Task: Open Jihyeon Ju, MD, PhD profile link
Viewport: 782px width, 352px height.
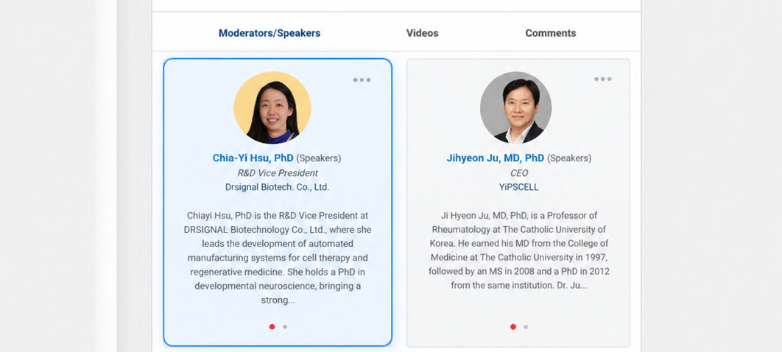Action: [496, 158]
